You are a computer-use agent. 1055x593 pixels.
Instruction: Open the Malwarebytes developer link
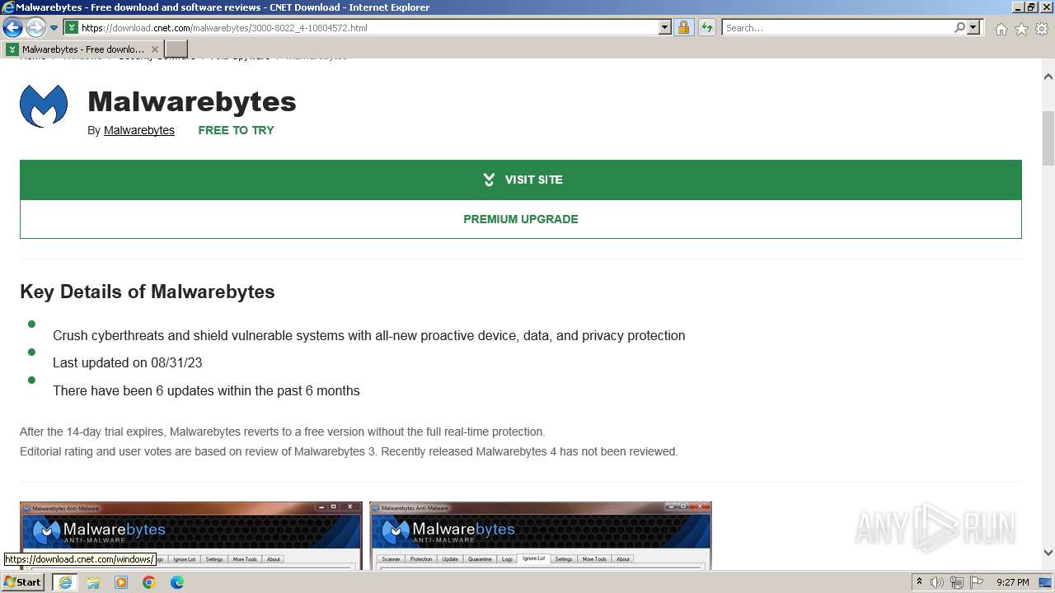coord(139,130)
